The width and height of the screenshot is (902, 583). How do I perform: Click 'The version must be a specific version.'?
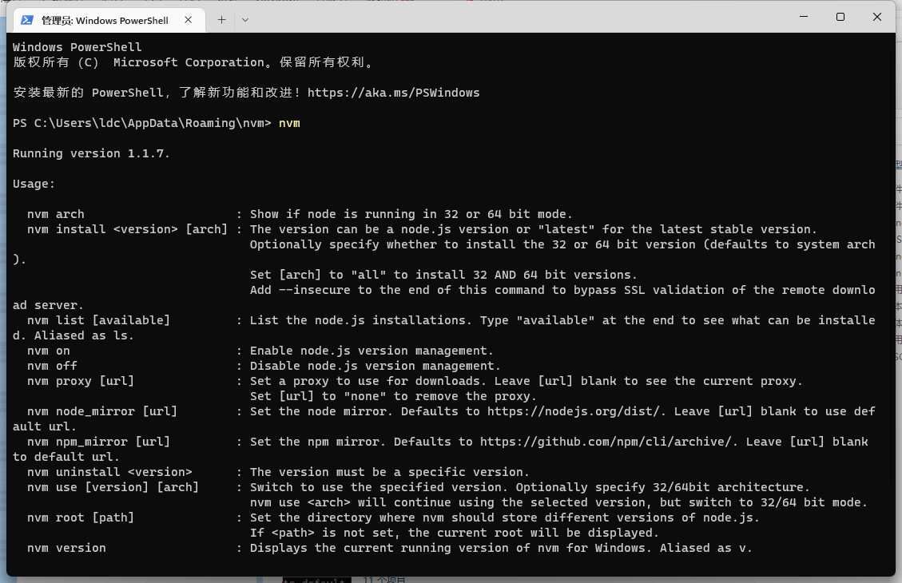(389, 472)
